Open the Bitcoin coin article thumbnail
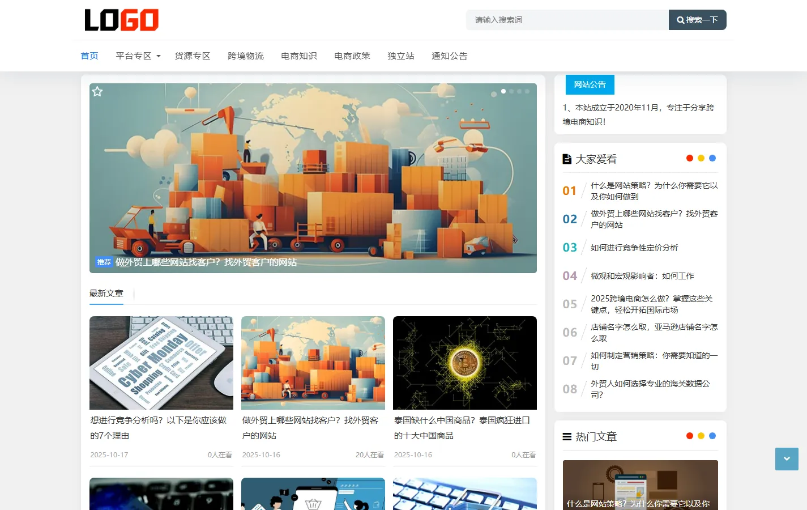Screen dimensions: 807x510 [465, 363]
